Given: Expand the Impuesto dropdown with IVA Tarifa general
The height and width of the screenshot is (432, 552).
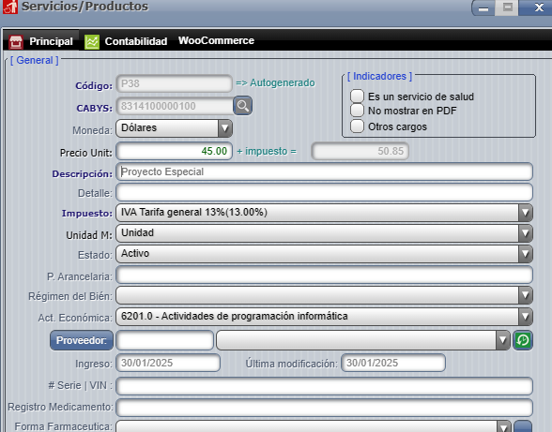Looking at the screenshot, I should 324,213.
